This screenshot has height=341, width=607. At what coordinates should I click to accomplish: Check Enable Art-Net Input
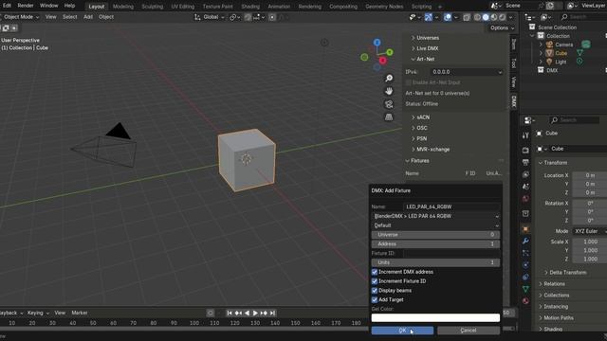(408, 82)
